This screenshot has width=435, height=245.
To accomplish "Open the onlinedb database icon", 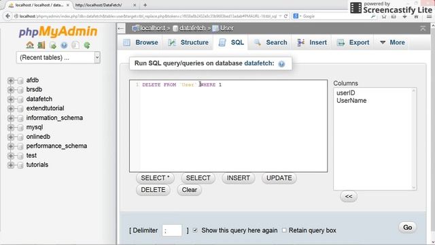I will [x=20, y=137].
